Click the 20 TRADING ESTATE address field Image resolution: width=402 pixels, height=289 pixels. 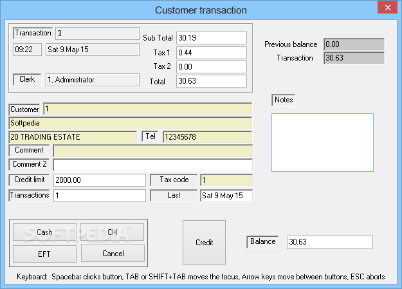click(x=73, y=137)
